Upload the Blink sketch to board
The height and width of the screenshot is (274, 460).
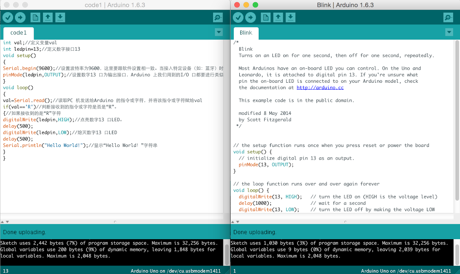(250, 18)
